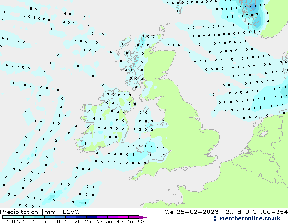Viewport: 288px width, 223px height.
Task: Click the 'Precipitation [mm]' title text
Action: pyautogui.click(x=30, y=212)
